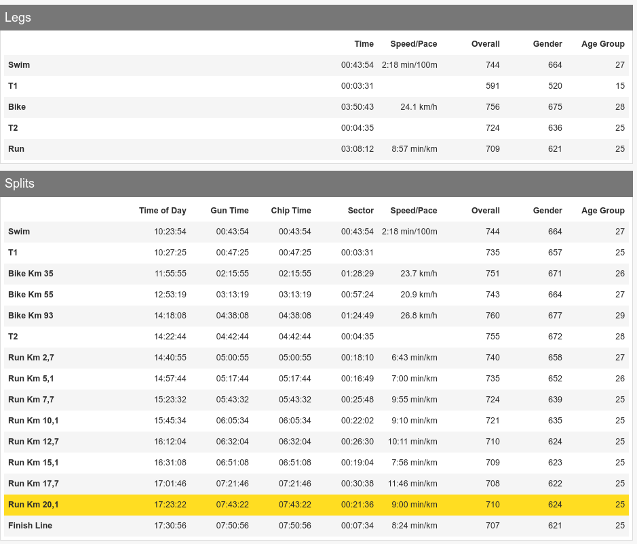
Task: Select the Run Km 2,7 split row
Action: pos(316,358)
